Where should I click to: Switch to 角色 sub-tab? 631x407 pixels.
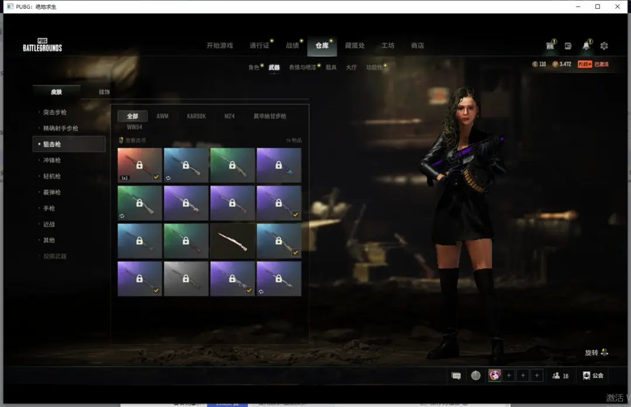point(254,67)
